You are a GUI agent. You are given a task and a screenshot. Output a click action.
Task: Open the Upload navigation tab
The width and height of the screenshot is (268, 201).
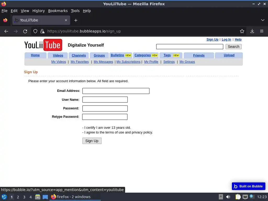(229, 55)
